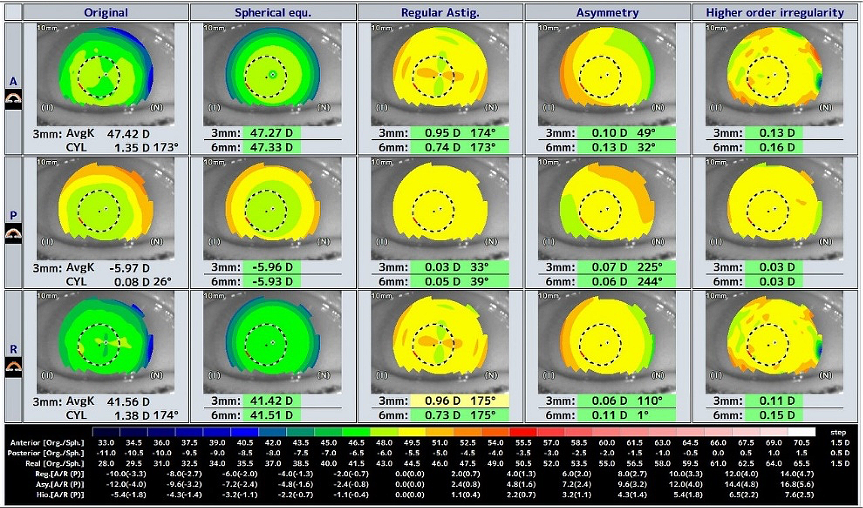Click the real cornea icon under R

13,367
